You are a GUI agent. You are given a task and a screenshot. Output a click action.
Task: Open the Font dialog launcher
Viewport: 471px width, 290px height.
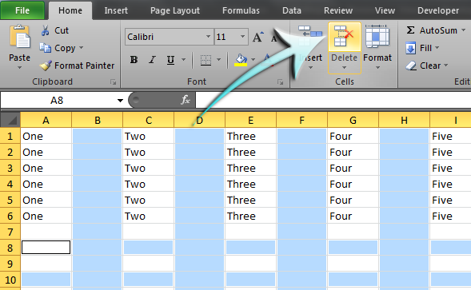[x=280, y=82]
